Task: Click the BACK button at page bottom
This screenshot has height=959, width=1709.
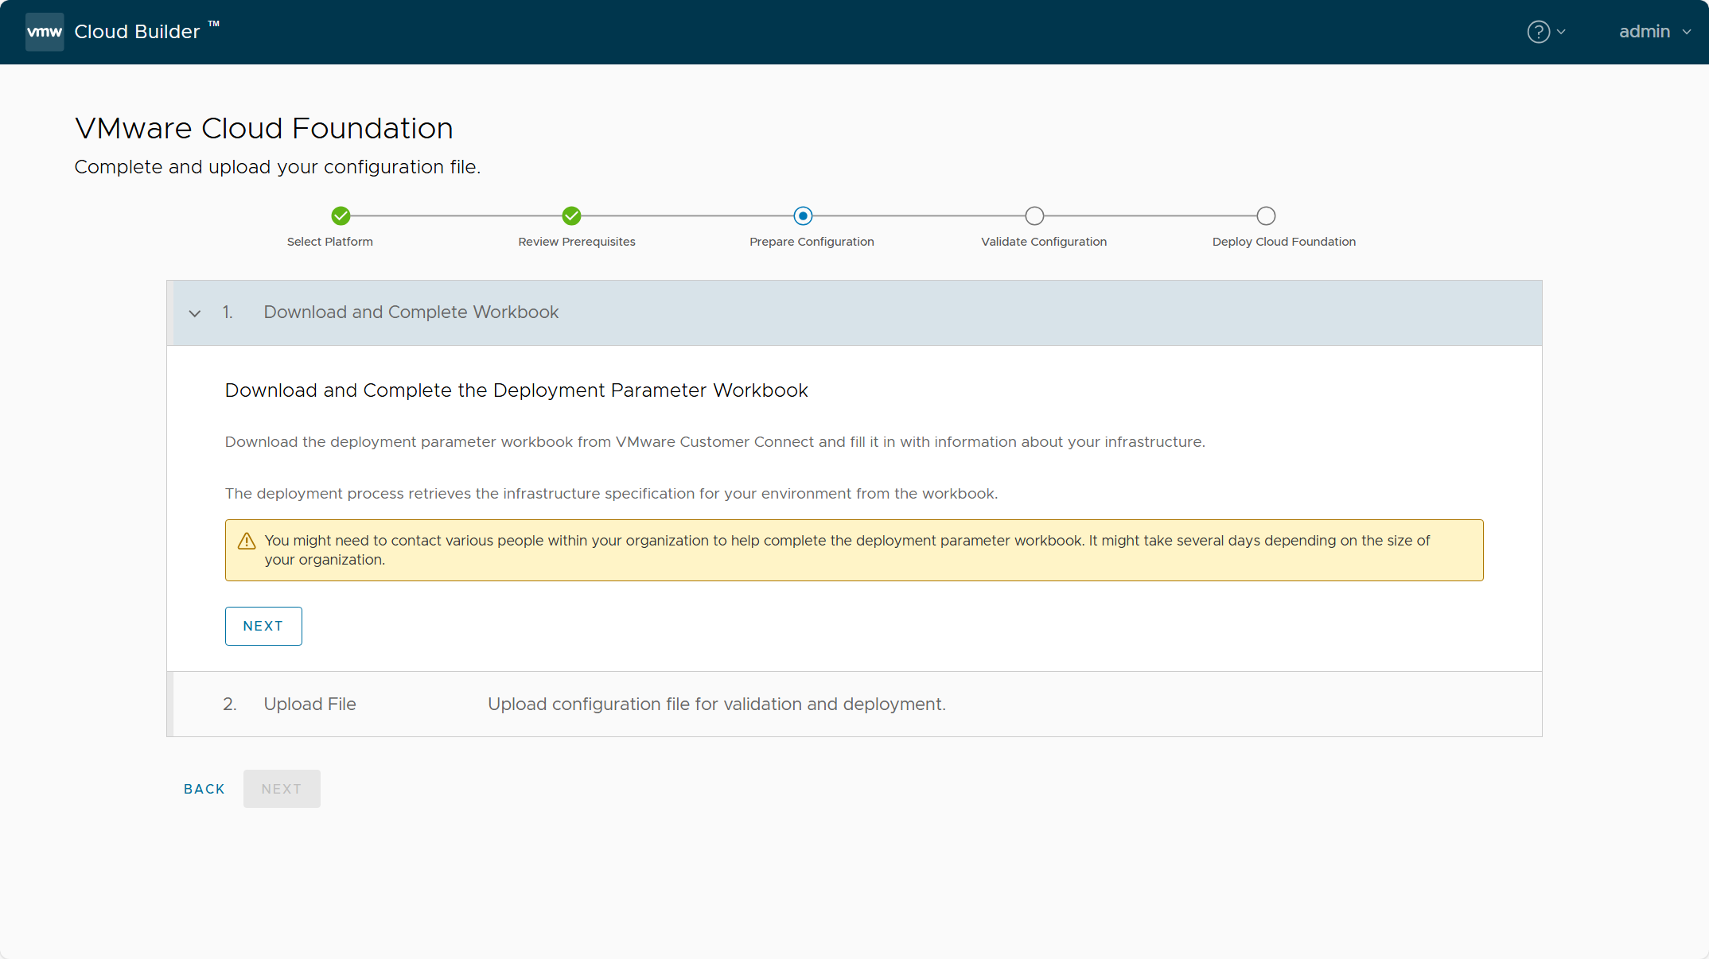Action: [204, 787]
